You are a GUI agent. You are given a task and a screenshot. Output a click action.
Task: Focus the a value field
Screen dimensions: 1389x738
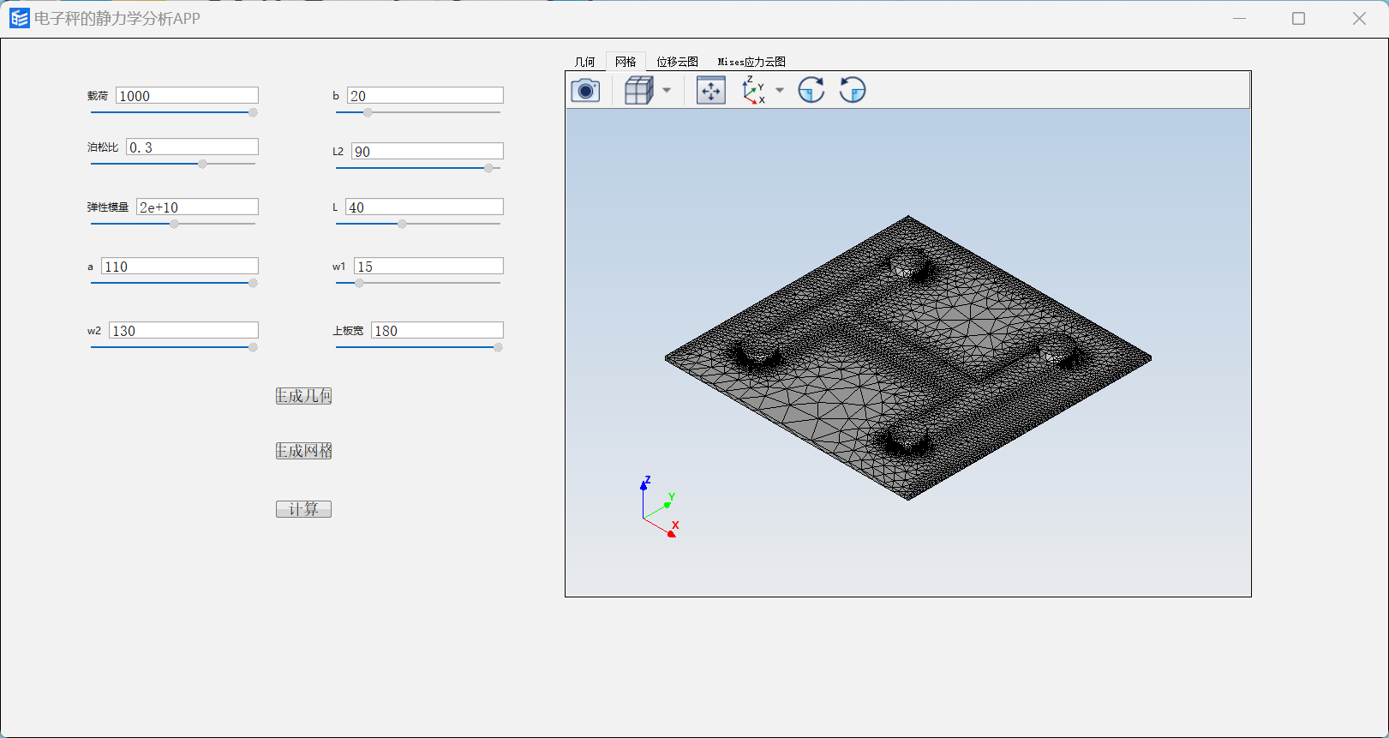pos(180,266)
